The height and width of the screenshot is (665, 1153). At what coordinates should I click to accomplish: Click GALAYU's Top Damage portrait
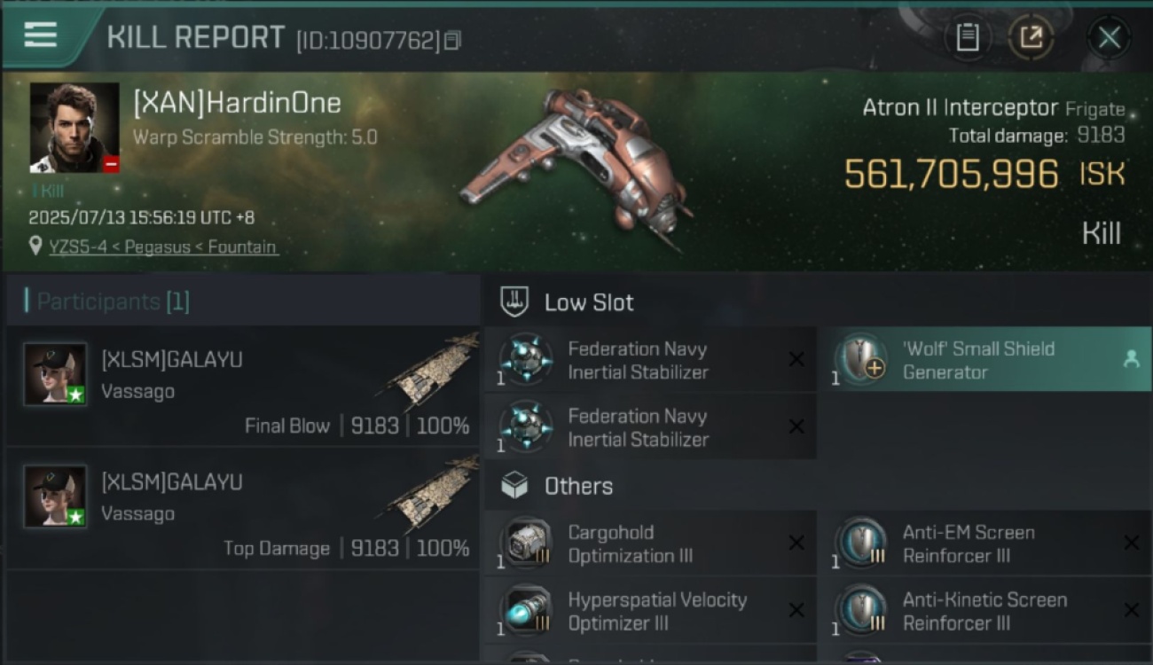click(55, 497)
